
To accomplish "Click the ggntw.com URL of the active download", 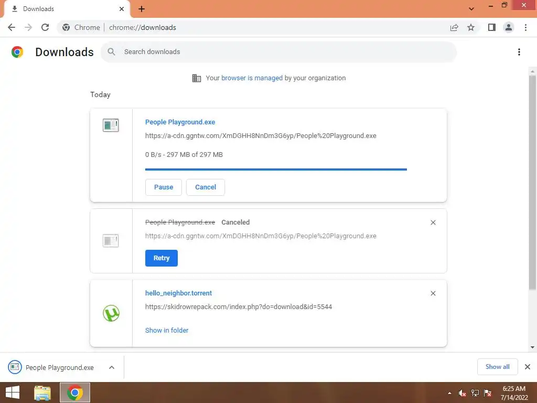I will click(x=261, y=136).
